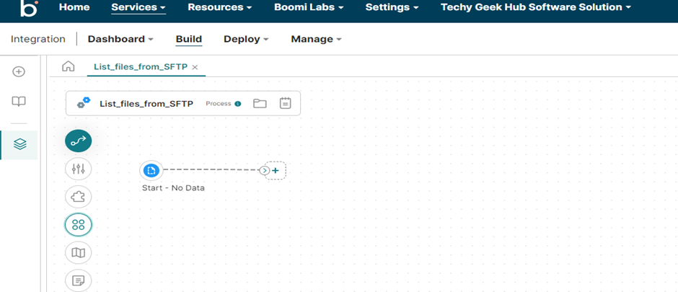Open the schedule calendar icon in header

pyautogui.click(x=285, y=103)
